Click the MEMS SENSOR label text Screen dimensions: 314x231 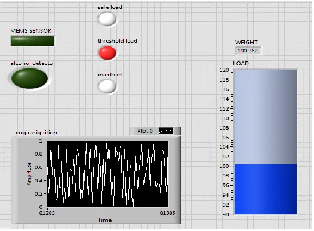pos(31,31)
